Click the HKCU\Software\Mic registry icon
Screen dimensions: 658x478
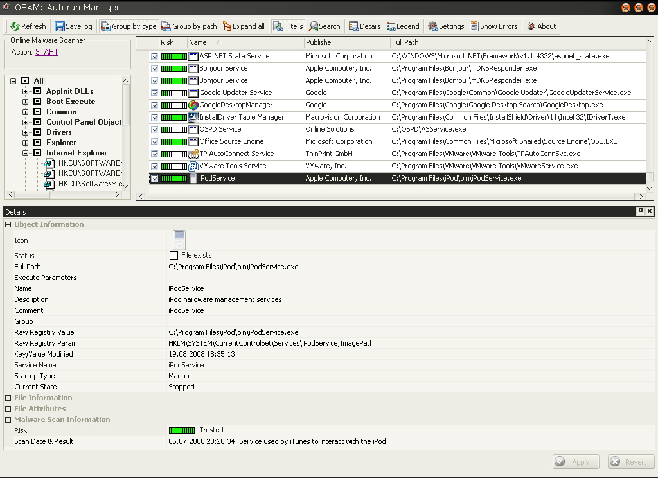pyautogui.click(x=49, y=184)
